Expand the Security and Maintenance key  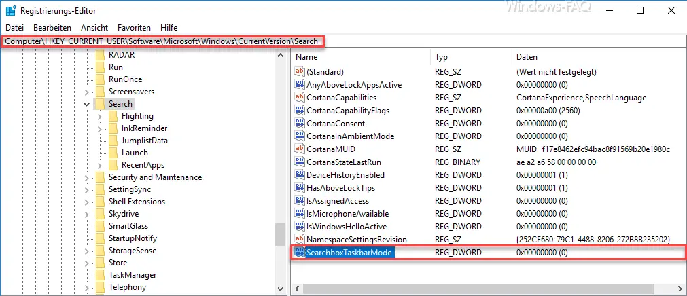pos(87,177)
